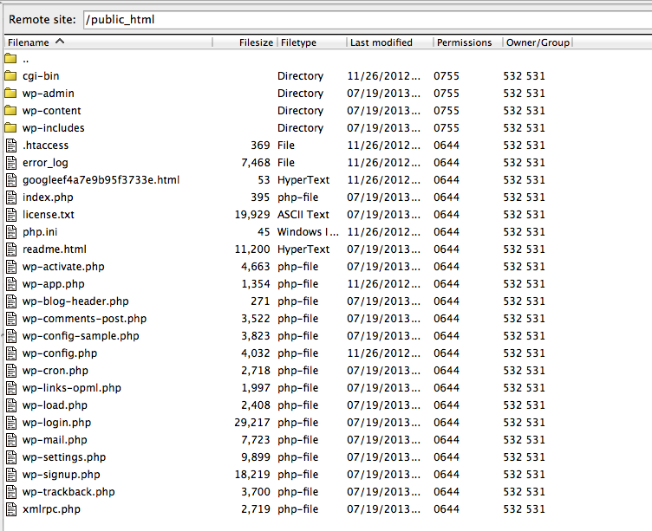Select the xmlrpc.php filename
This screenshot has width=652, height=531.
pos(51,509)
